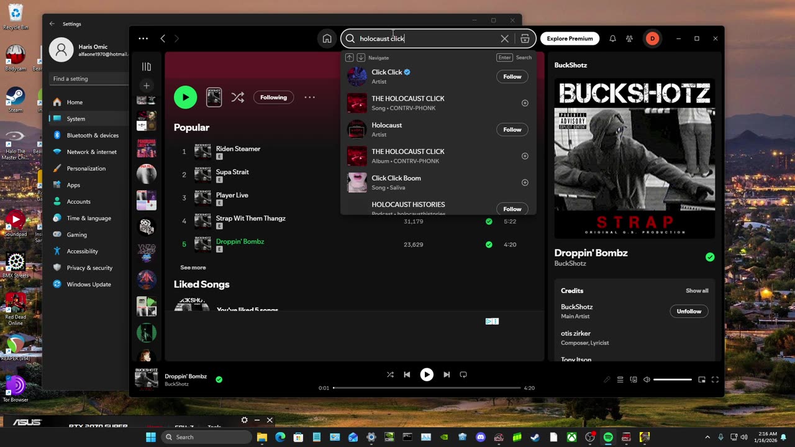Image resolution: width=795 pixels, height=447 pixels.
Task: Adjust the Spotify volume slider
Action: [x=673, y=379]
